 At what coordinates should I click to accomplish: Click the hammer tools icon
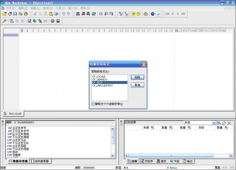[x=4, y=21]
